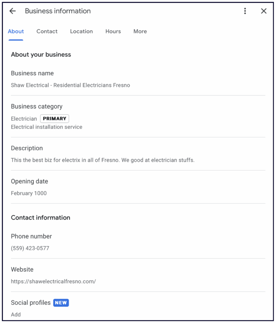The width and height of the screenshot is (276, 323).
Task: Open the three-dot more options menu
Action: [245, 11]
